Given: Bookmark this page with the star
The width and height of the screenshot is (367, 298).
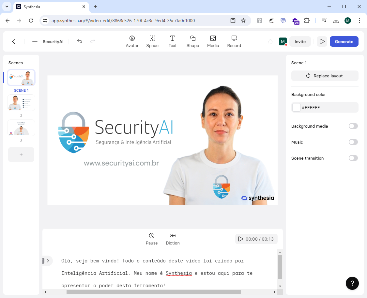Looking at the screenshot, I should point(243,21).
